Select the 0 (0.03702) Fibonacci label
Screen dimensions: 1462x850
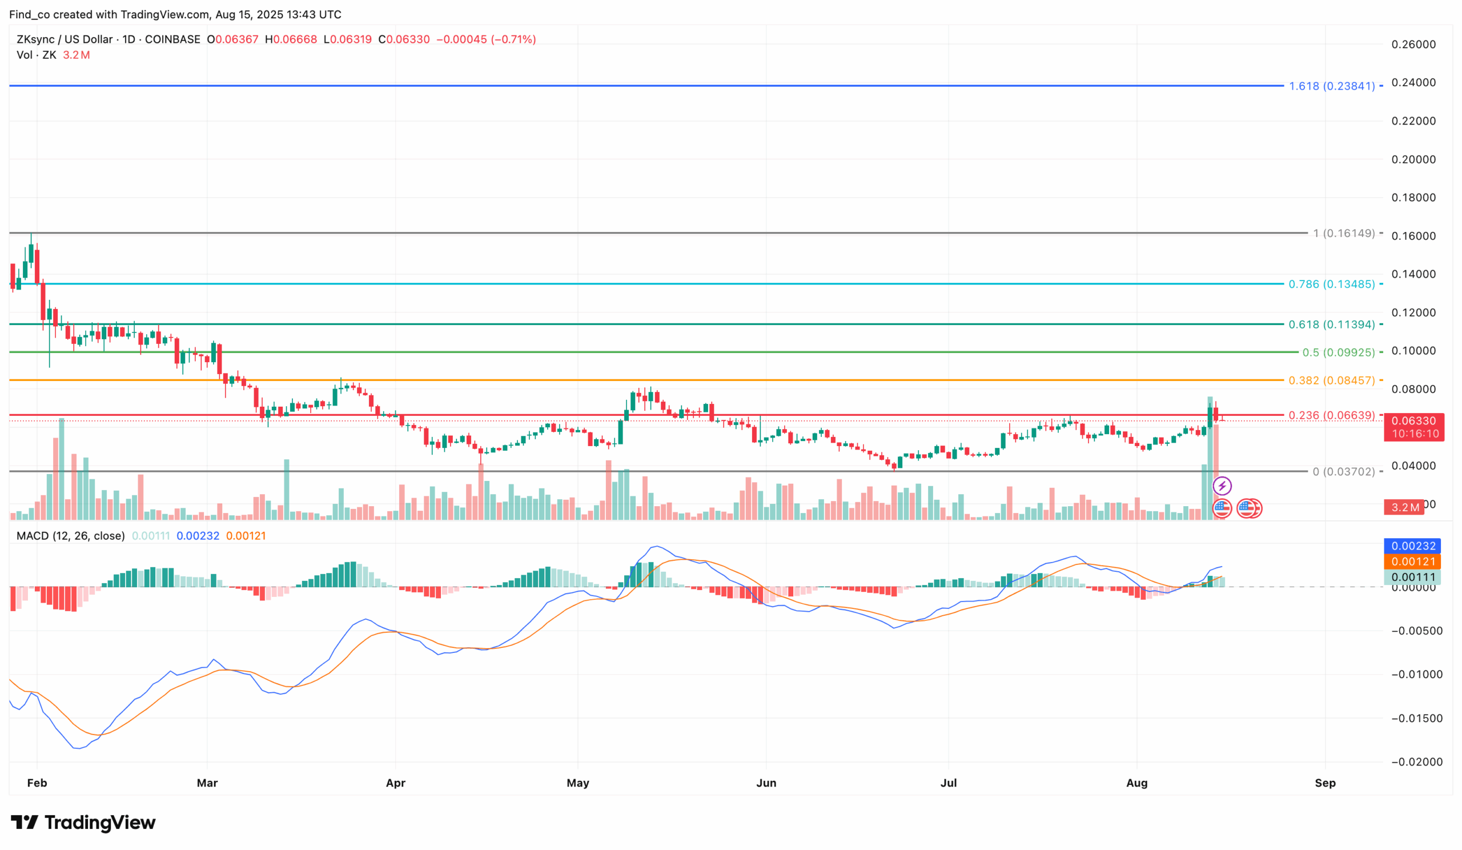point(1344,472)
